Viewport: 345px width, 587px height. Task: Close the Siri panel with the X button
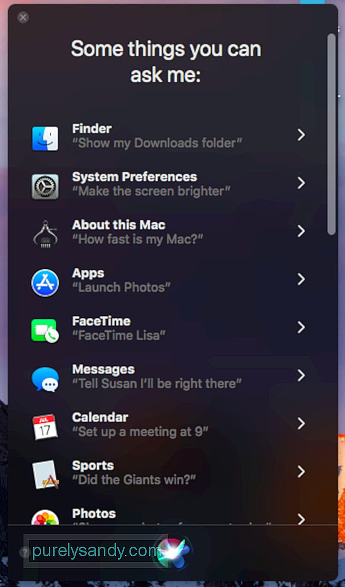(23, 17)
